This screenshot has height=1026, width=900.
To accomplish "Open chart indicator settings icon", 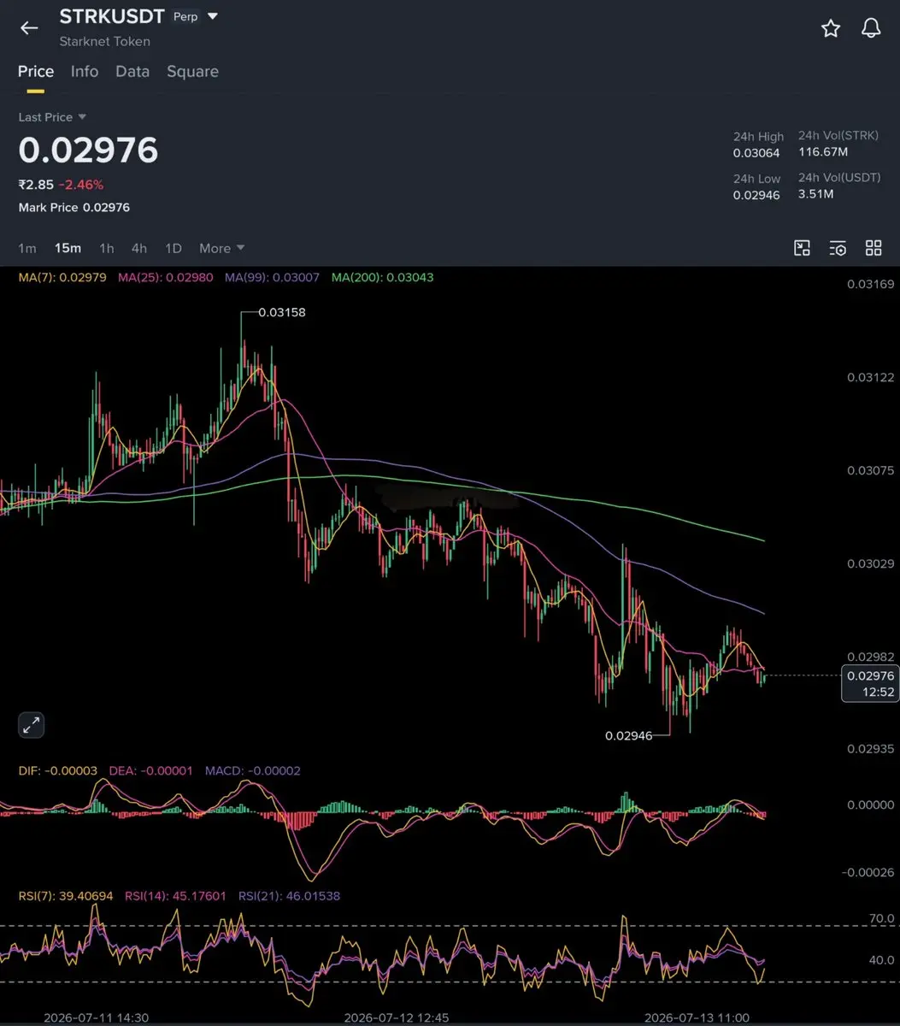I will coord(838,248).
